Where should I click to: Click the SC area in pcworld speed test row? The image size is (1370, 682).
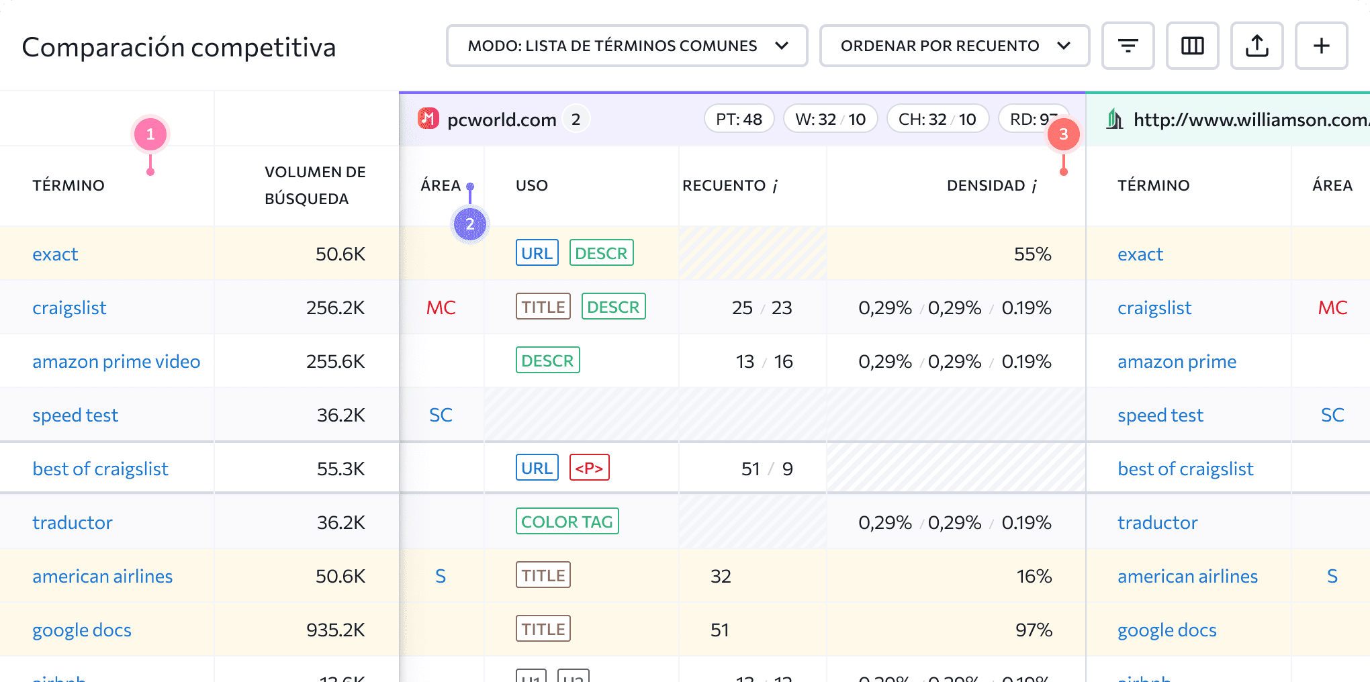pos(441,415)
